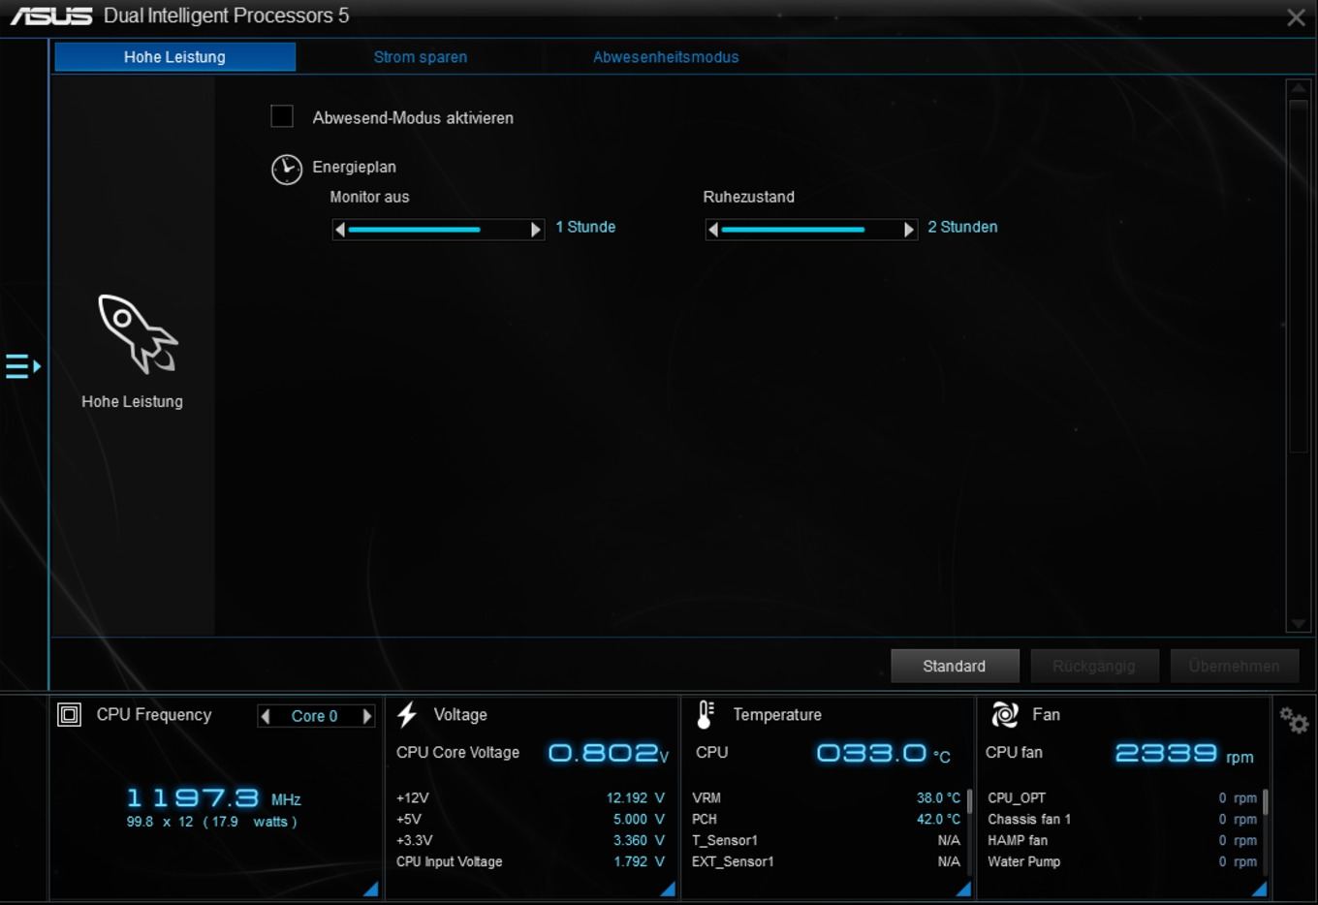Screen dimensions: 1318x905
Task: Open the side menu list icon
Action: tap(22, 366)
